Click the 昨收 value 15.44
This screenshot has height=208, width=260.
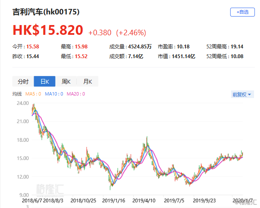coord(33,56)
